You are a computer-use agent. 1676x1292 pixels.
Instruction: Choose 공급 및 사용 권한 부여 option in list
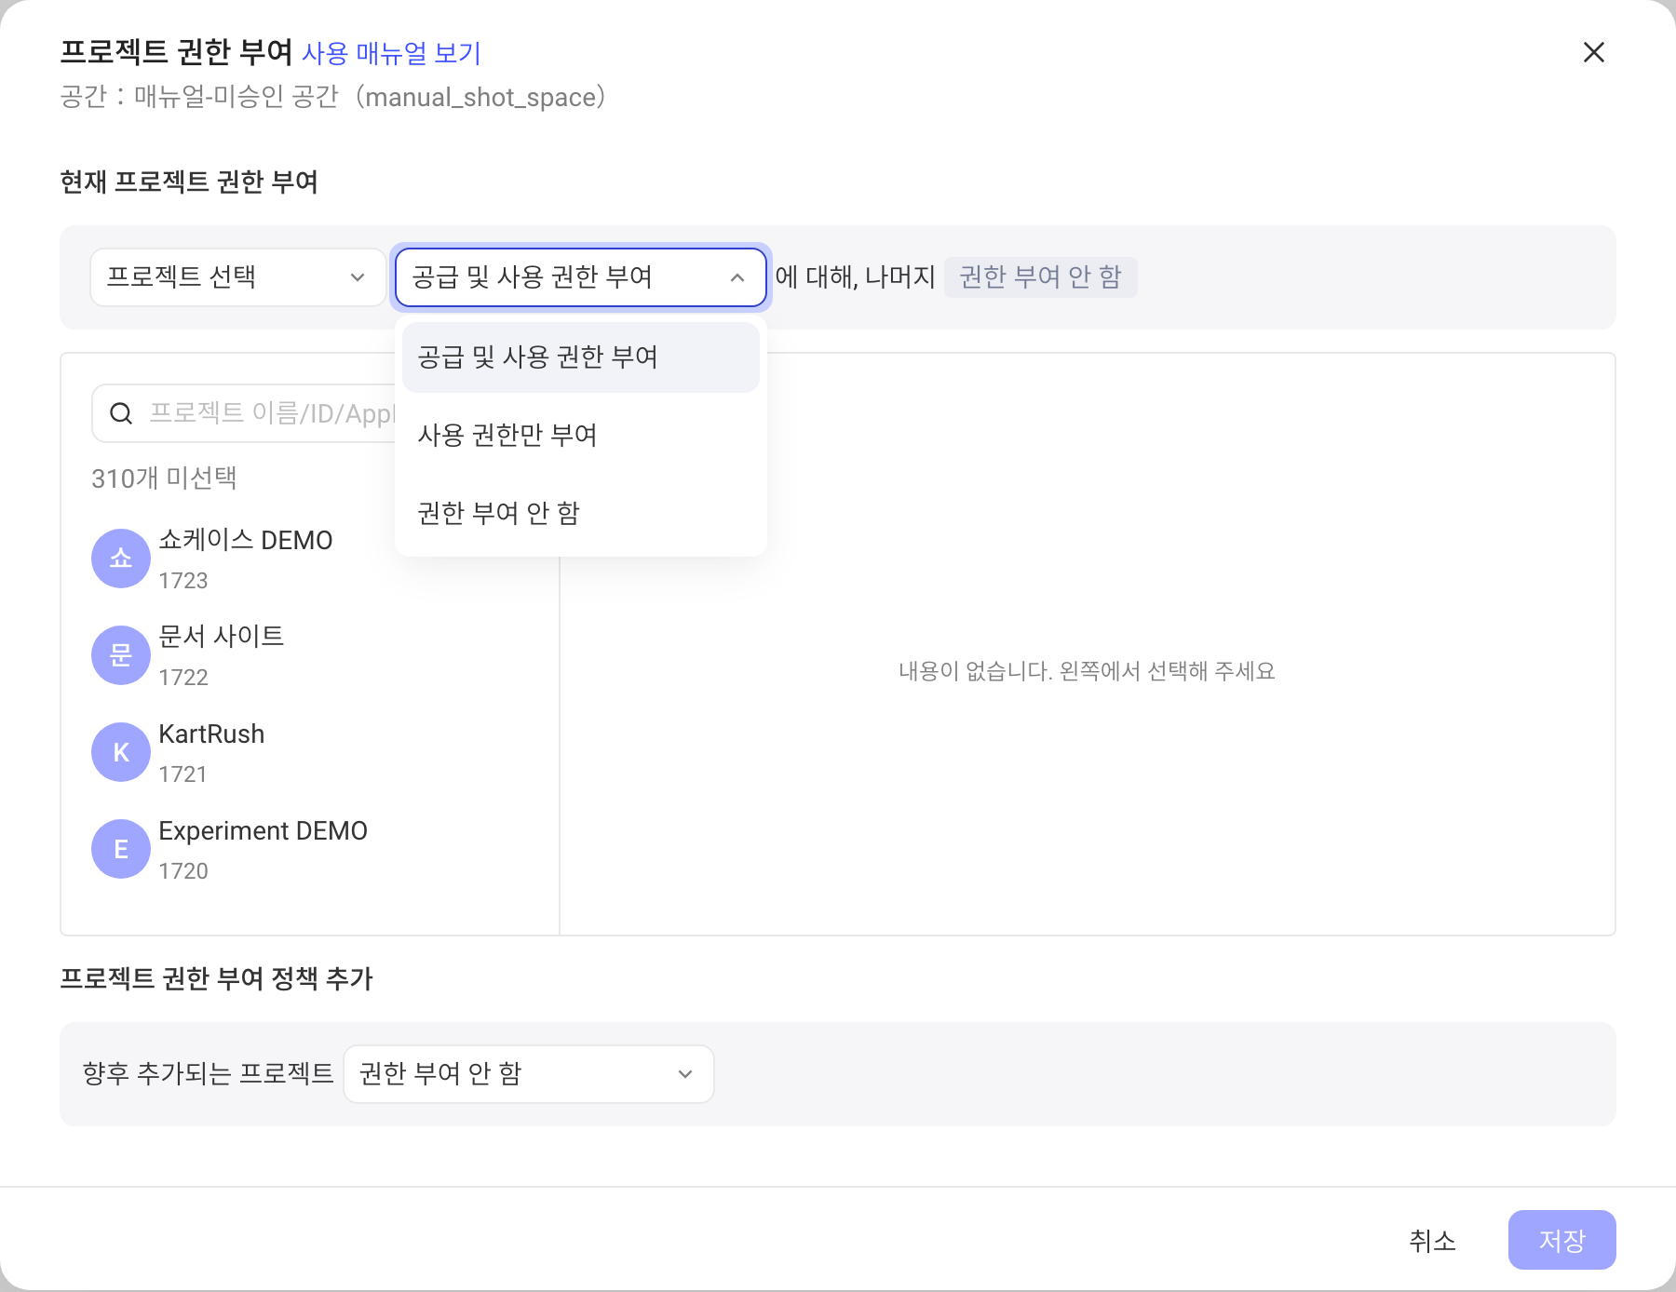pos(580,357)
